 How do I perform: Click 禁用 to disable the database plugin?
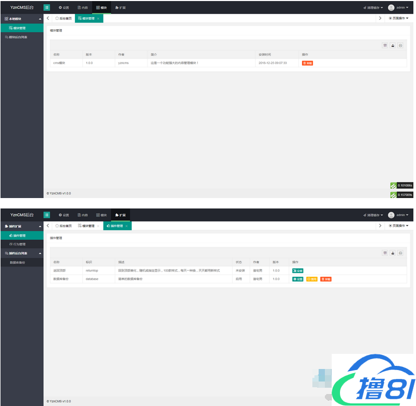click(x=311, y=279)
